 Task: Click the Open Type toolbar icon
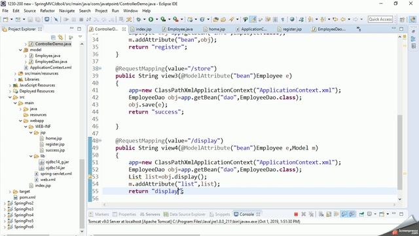point(215,19)
